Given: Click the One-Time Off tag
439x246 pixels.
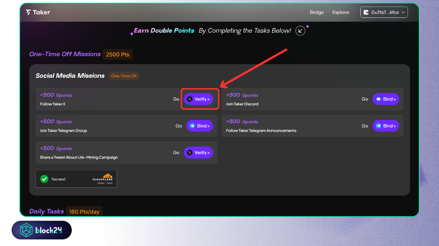Looking at the screenshot, I should tap(124, 76).
